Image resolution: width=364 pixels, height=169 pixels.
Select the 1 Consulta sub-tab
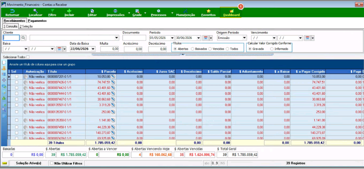pyautogui.click(x=10, y=27)
